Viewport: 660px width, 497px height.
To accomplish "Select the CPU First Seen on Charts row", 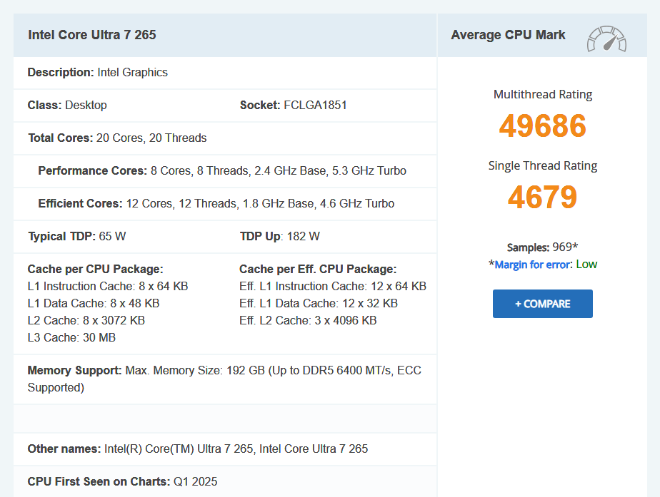I will (x=122, y=482).
